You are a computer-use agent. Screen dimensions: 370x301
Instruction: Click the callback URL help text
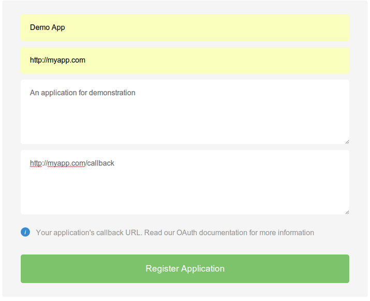point(175,233)
